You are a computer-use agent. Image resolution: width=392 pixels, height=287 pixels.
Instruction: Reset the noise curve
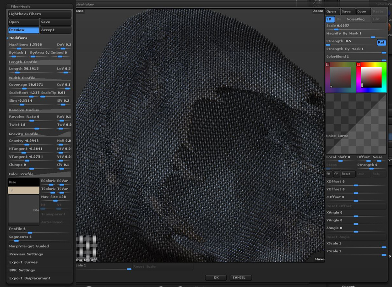click(348, 174)
